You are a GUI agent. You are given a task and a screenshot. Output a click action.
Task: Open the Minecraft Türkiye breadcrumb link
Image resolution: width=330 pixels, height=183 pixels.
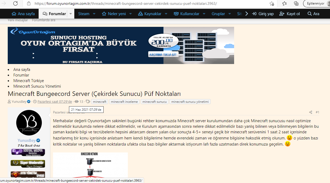29,81
